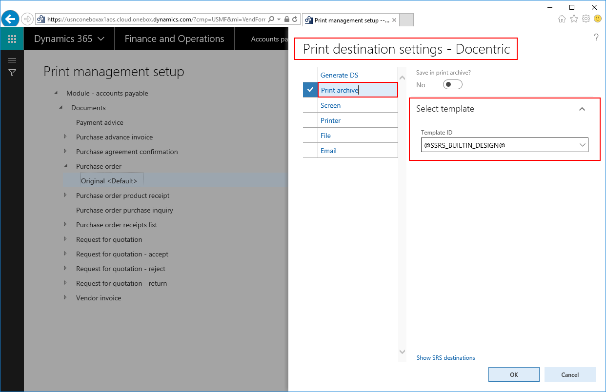606x392 pixels.
Task: Toggle Save in print archive switch
Action: [452, 84]
